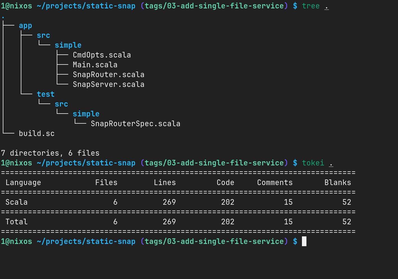The image size is (398, 279).
Task: Click SnapRouterSpec.scala file name
Action: 135,124
